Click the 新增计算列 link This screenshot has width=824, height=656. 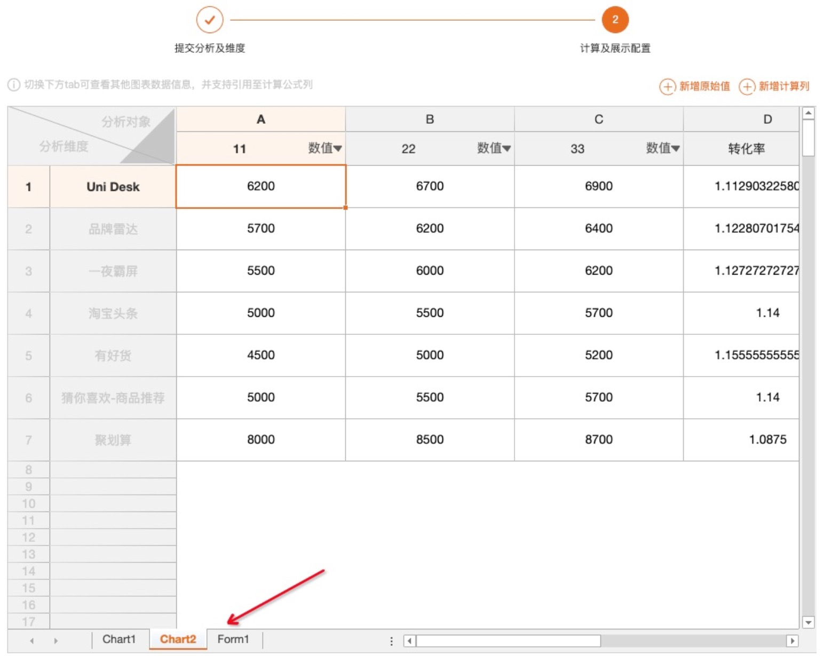783,86
